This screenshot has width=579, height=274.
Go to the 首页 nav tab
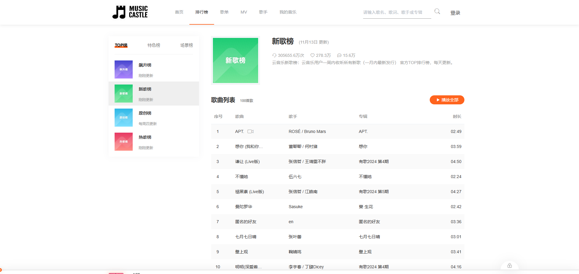pos(179,12)
